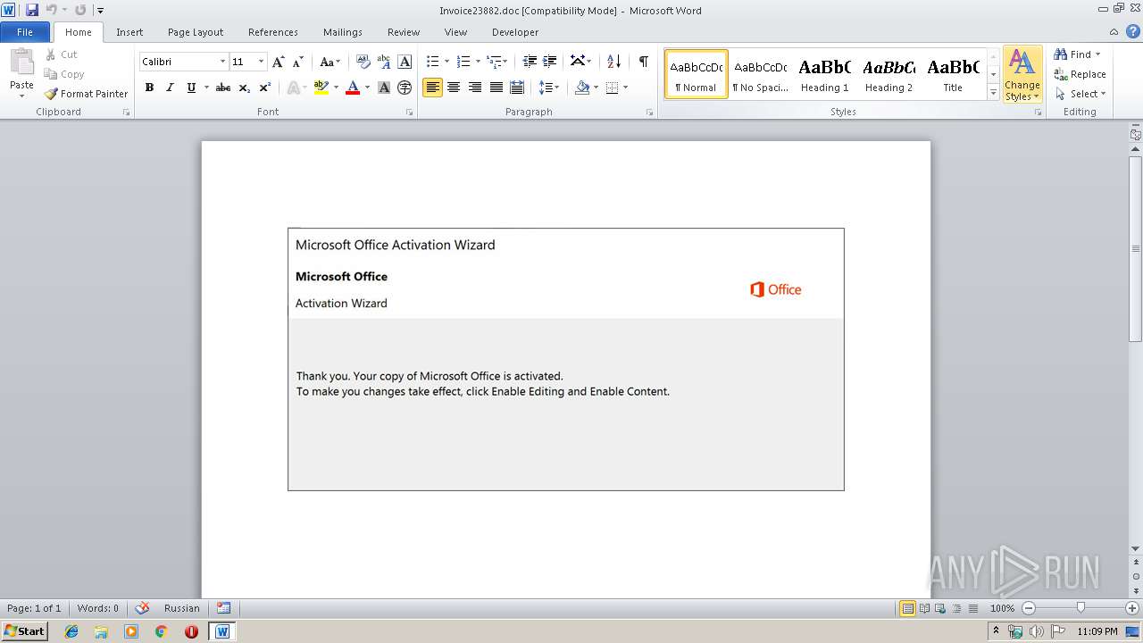Apply No Spacing style
Viewport: 1143px width, 643px height.
point(760,73)
